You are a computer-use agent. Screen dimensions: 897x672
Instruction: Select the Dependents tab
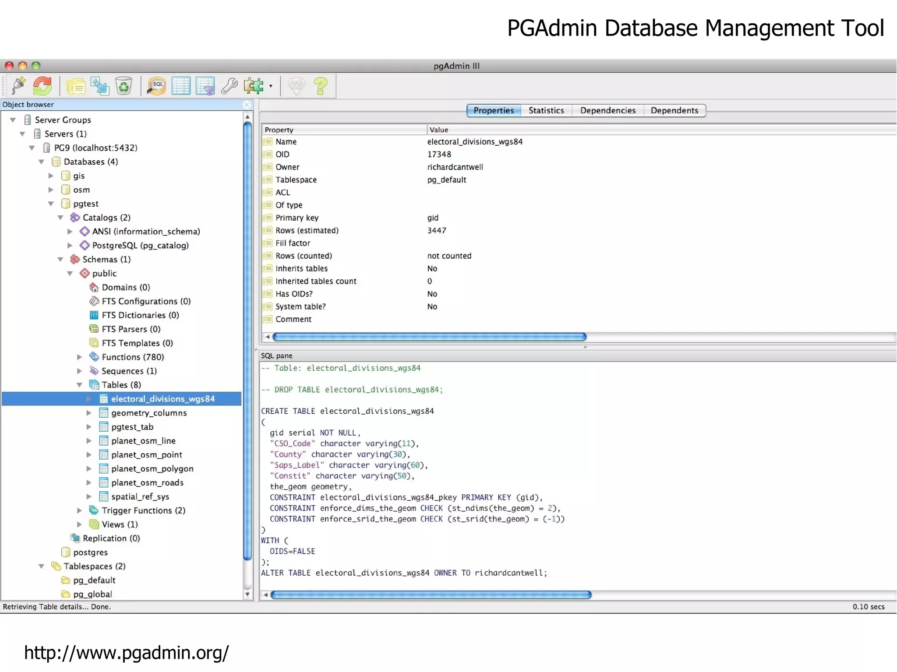[x=674, y=110]
